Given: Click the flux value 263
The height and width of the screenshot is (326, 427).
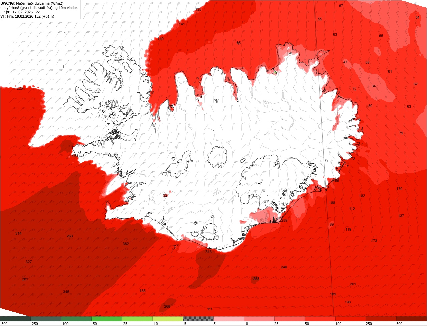Looking at the screenshot, I should coord(70,236).
